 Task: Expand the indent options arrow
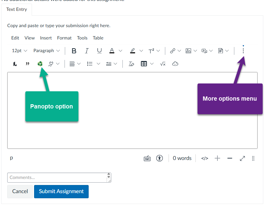tap(116, 64)
